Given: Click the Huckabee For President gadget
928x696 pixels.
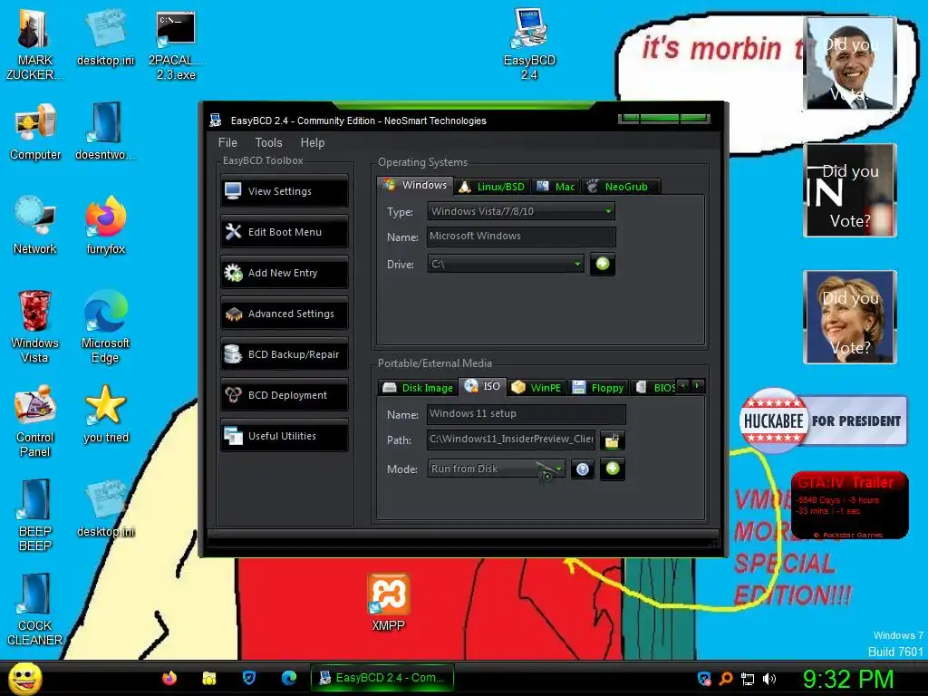Looking at the screenshot, I should (x=823, y=420).
